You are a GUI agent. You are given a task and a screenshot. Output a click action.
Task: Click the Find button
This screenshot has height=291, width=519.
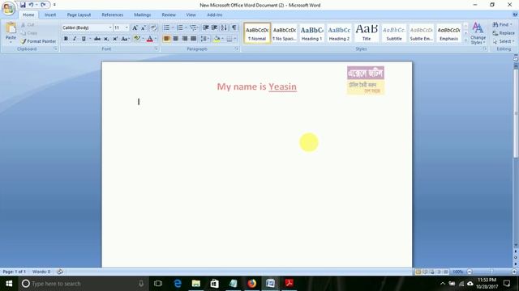(x=501, y=24)
